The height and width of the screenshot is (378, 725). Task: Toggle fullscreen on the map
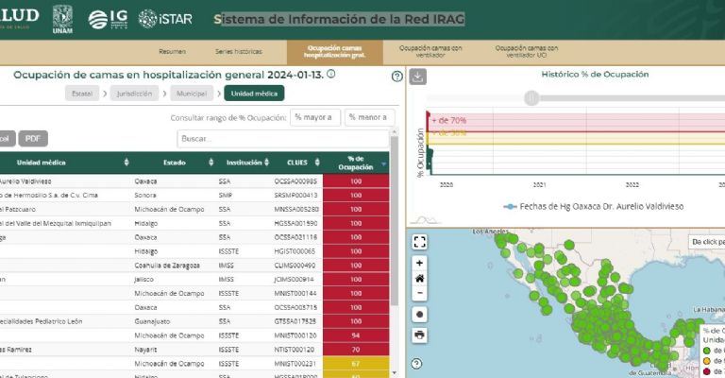[x=420, y=242]
